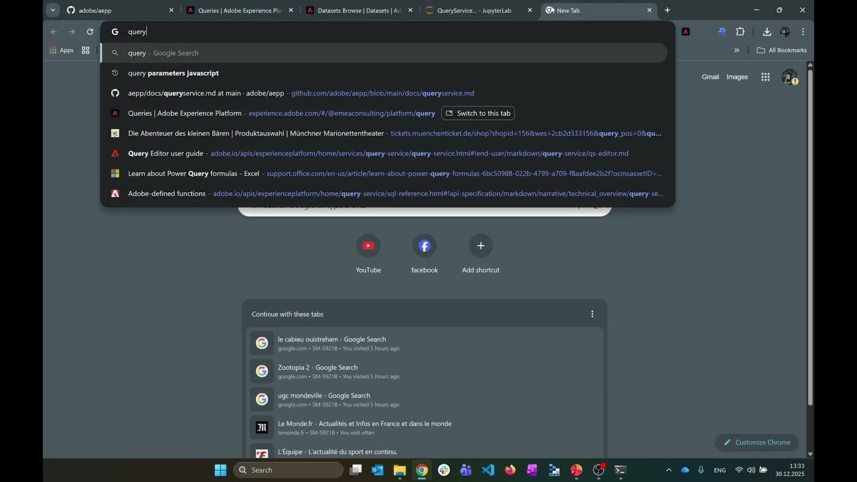Open the facebook shortcut

[x=424, y=254]
